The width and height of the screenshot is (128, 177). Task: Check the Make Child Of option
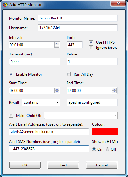click(x=11, y=116)
